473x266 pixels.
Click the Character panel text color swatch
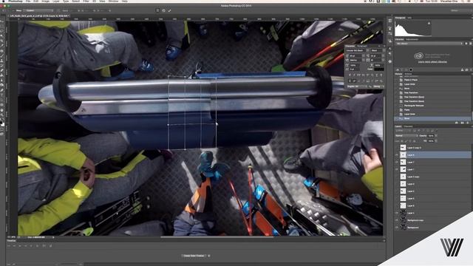[x=379, y=69]
